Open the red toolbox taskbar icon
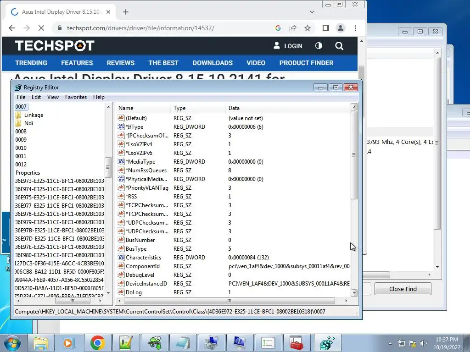Viewport: 470px width, 352px height. [x=296, y=343]
